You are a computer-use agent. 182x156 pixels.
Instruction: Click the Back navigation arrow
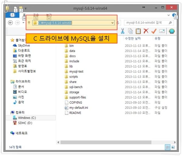point(10,23)
